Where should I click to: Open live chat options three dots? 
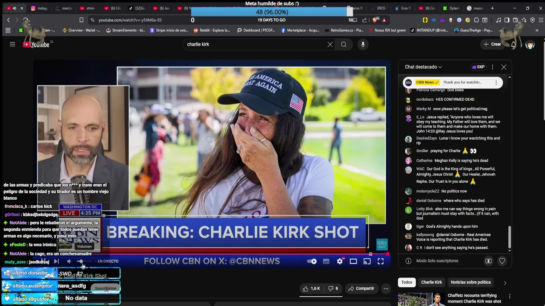[x=492, y=67]
